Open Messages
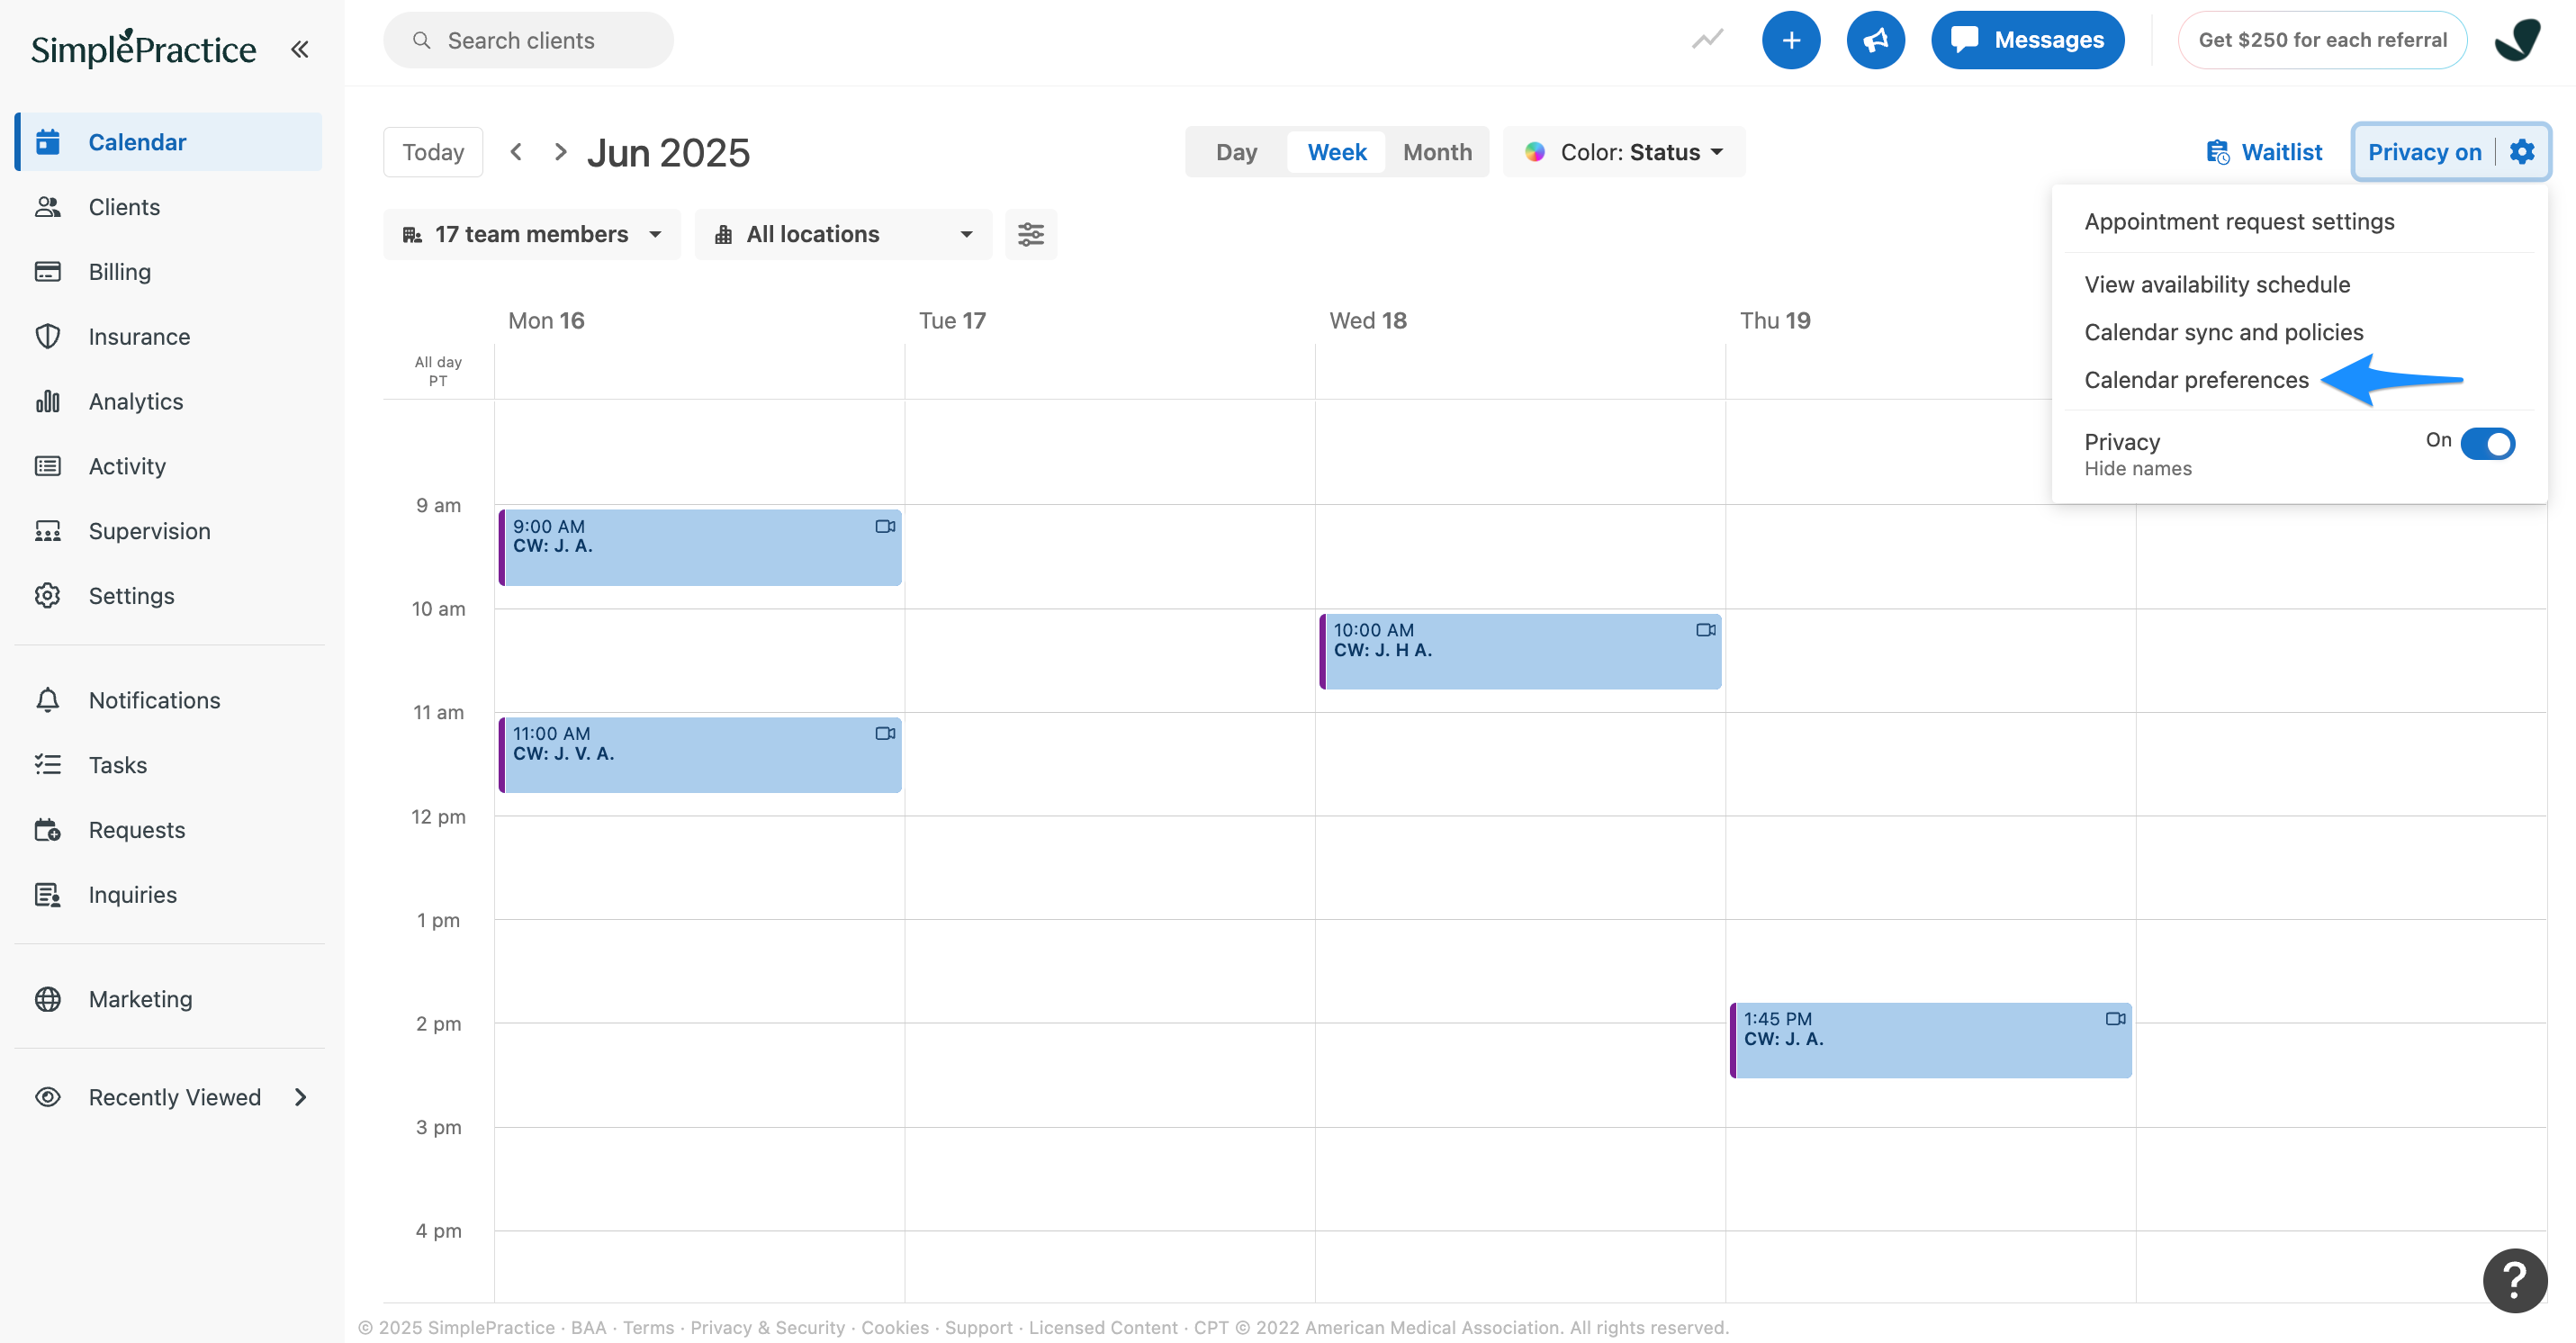2576x1343 pixels. (2027, 40)
